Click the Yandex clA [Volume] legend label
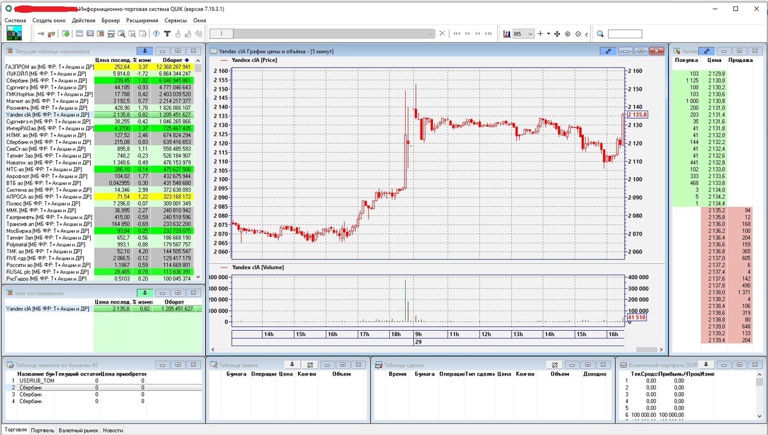The height and width of the screenshot is (435, 768). (259, 268)
